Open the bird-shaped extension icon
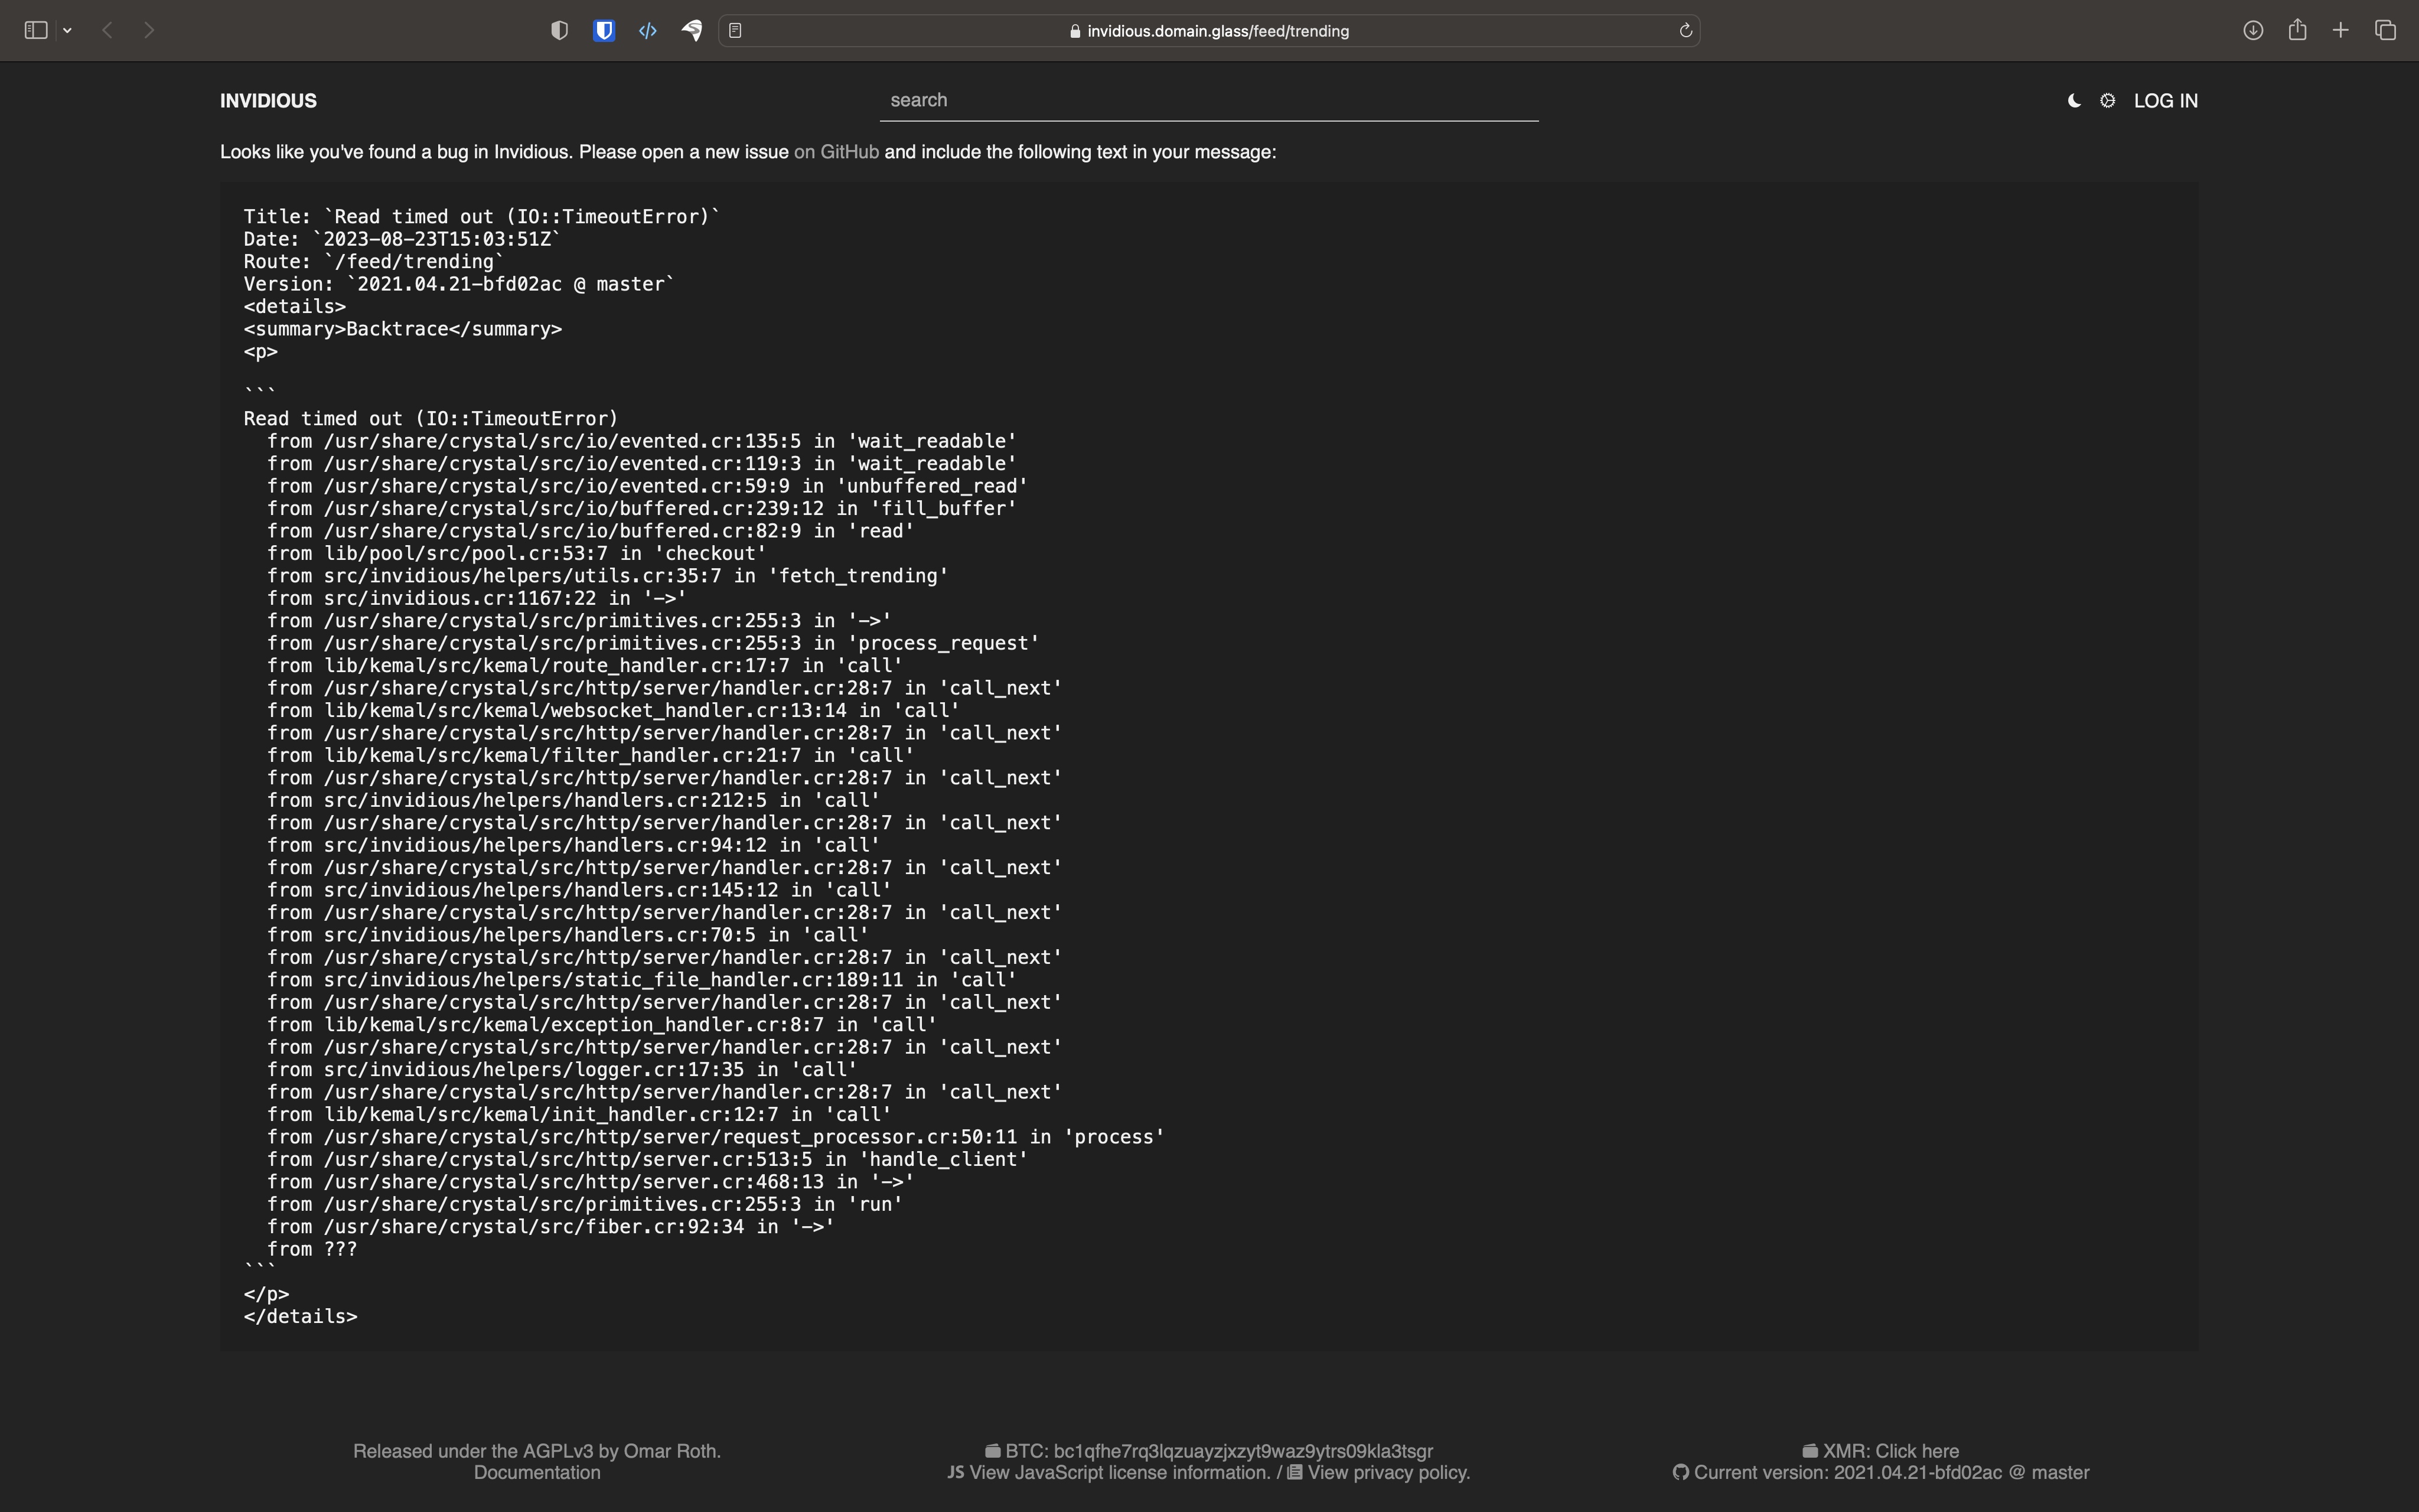Screen dimensions: 2419x1512 point(692,30)
